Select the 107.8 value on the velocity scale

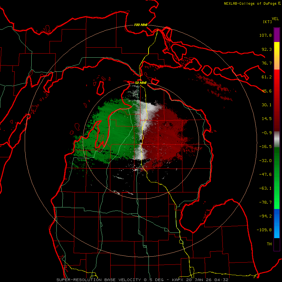coord(265,35)
